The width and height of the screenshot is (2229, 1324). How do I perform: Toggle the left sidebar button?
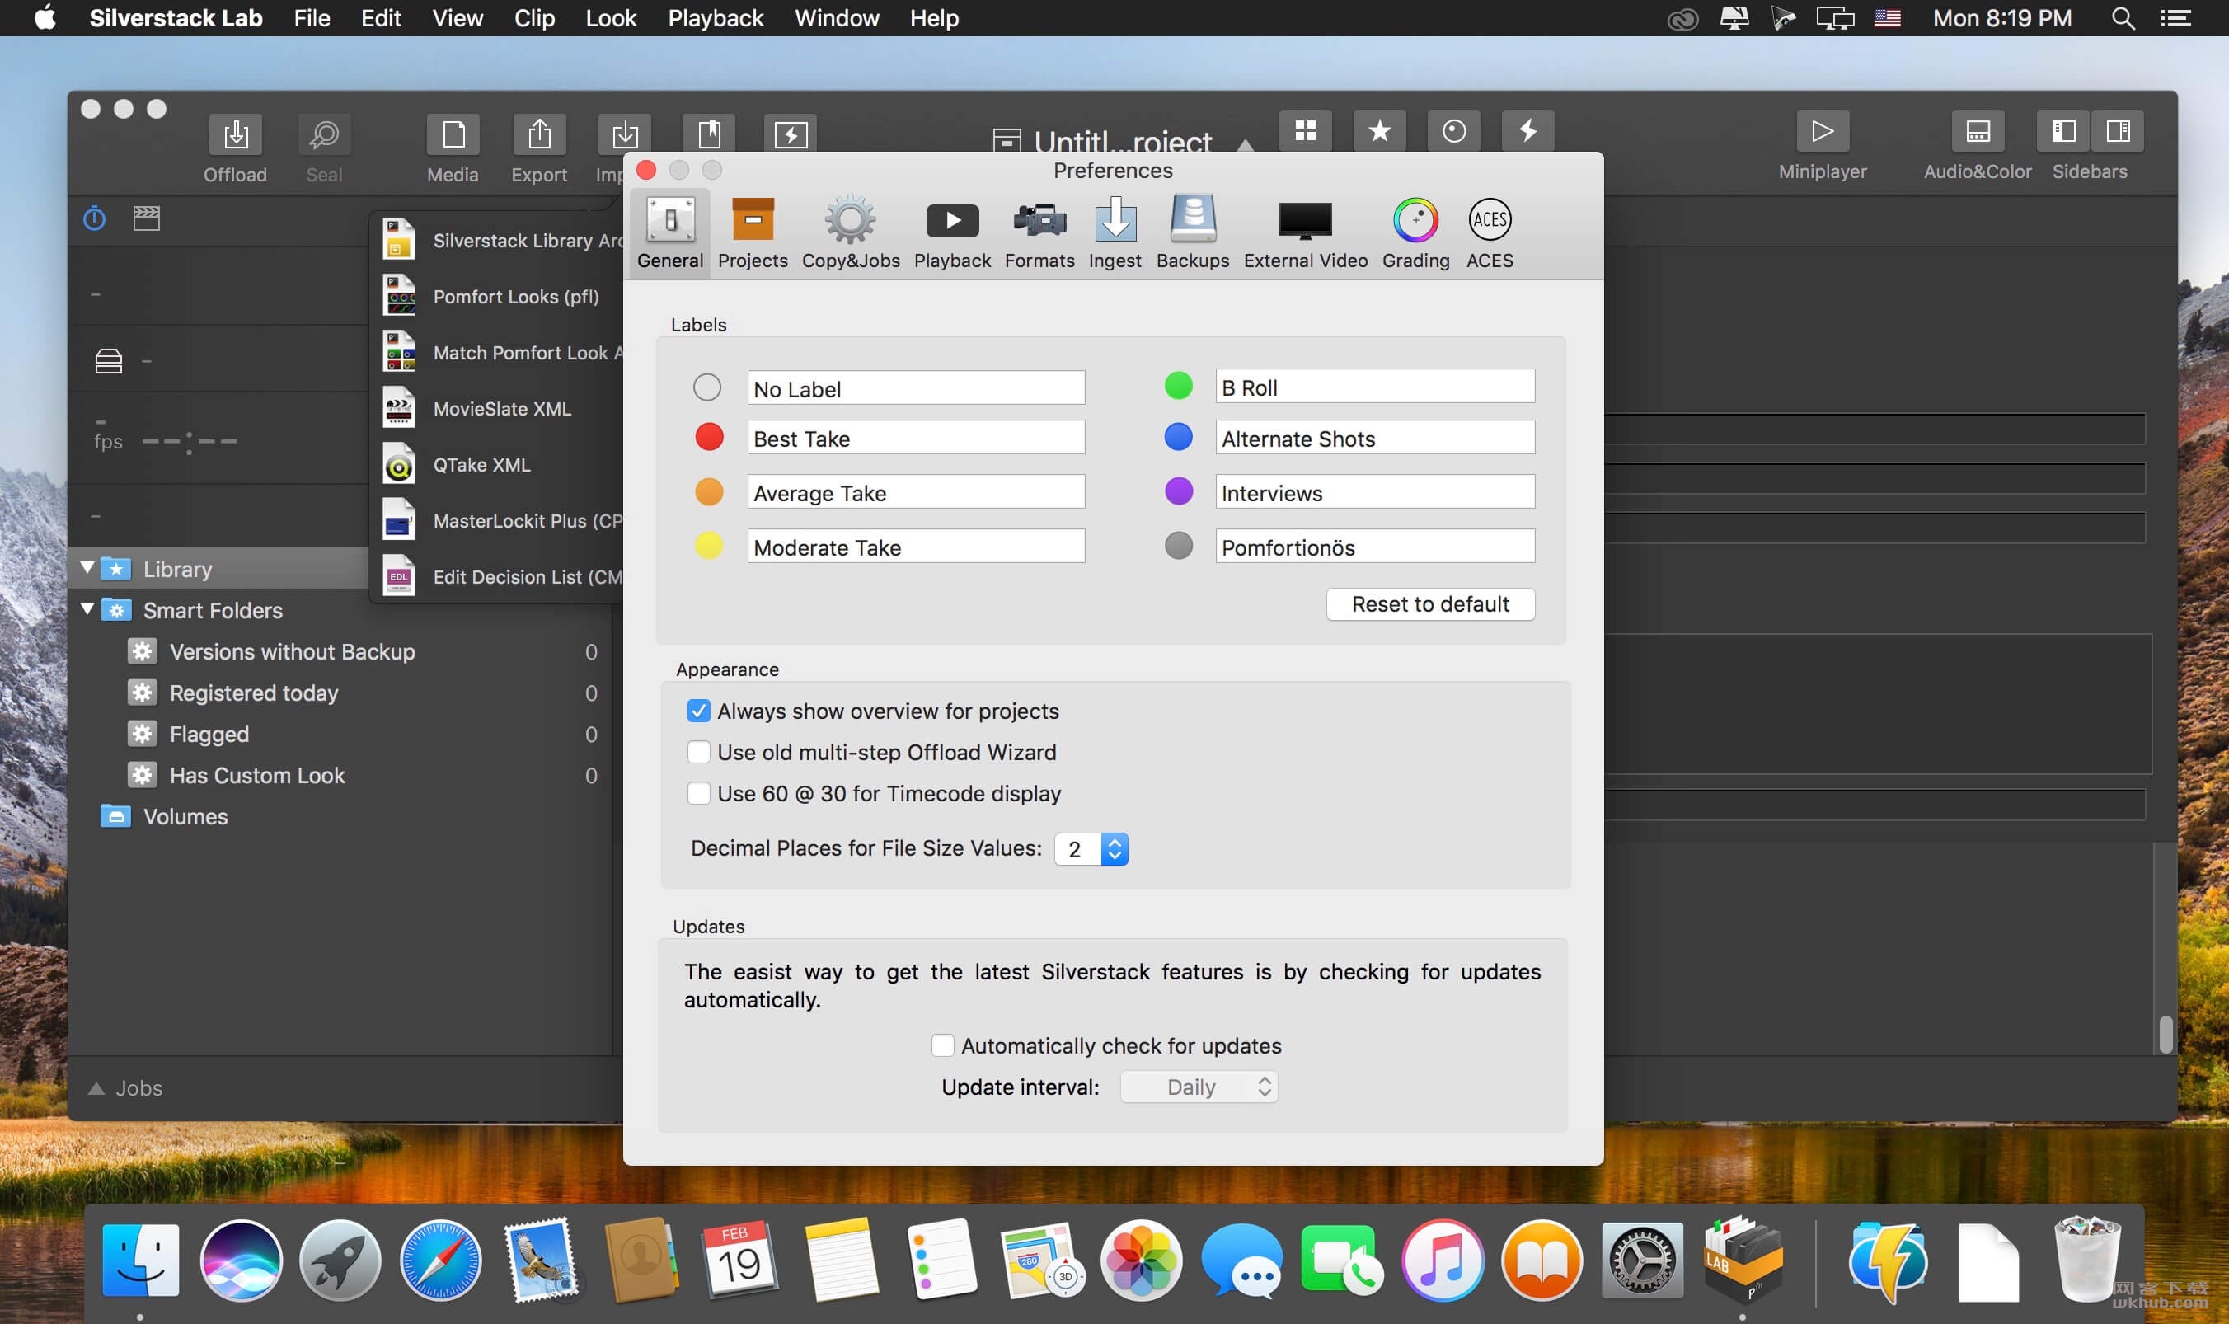(x=2064, y=132)
